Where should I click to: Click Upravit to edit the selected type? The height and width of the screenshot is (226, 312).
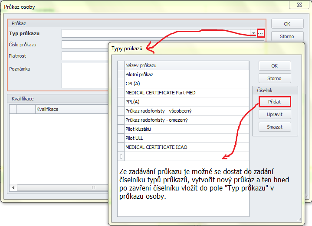(274, 114)
